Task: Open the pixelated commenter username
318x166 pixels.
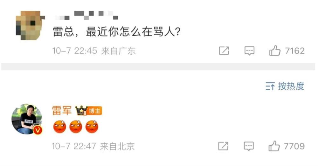Action: point(86,15)
